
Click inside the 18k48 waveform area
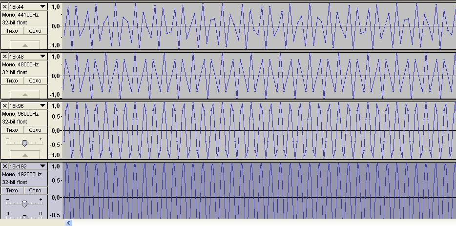(259, 76)
